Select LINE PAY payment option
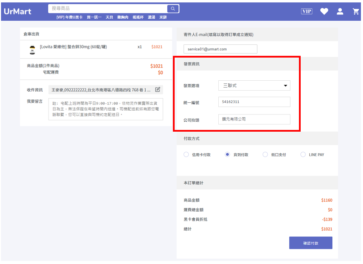Viewport: 363px width, 264px height. click(303, 154)
